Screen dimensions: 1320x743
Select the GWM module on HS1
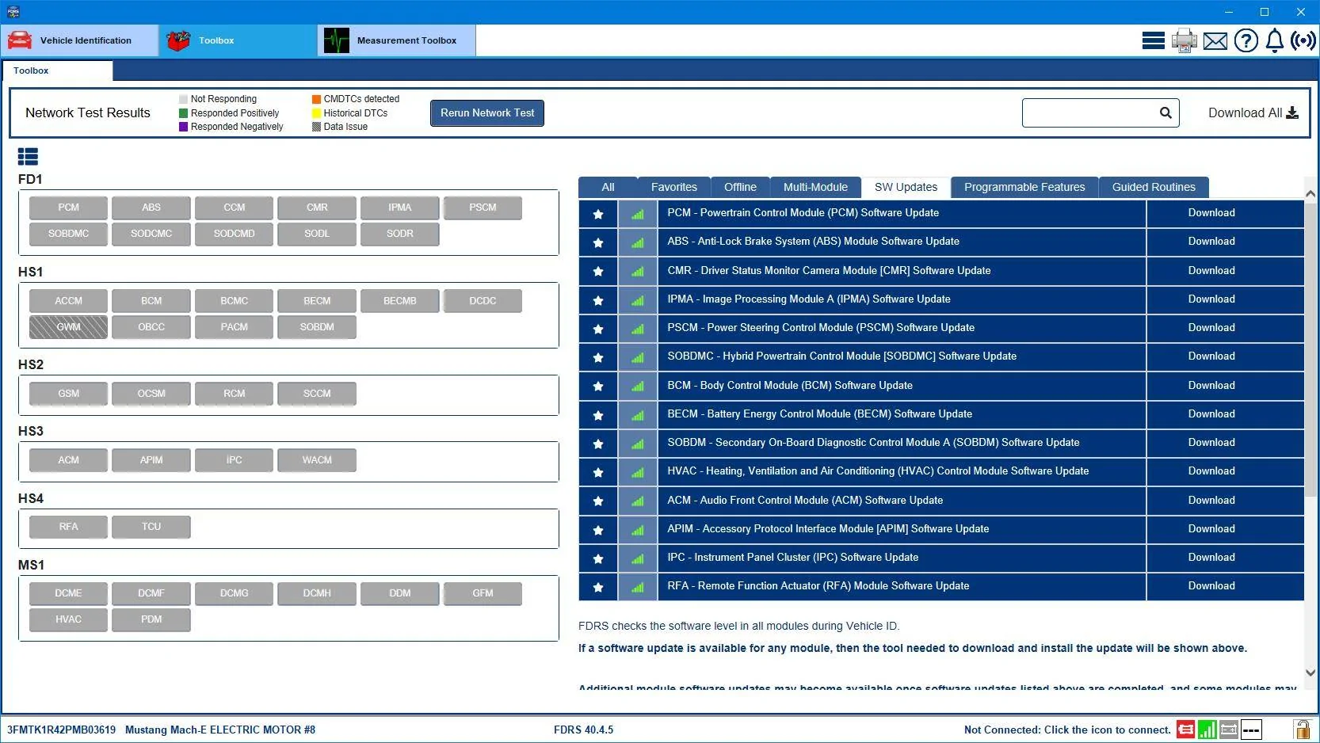pyautogui.click(x=68, y=327)
